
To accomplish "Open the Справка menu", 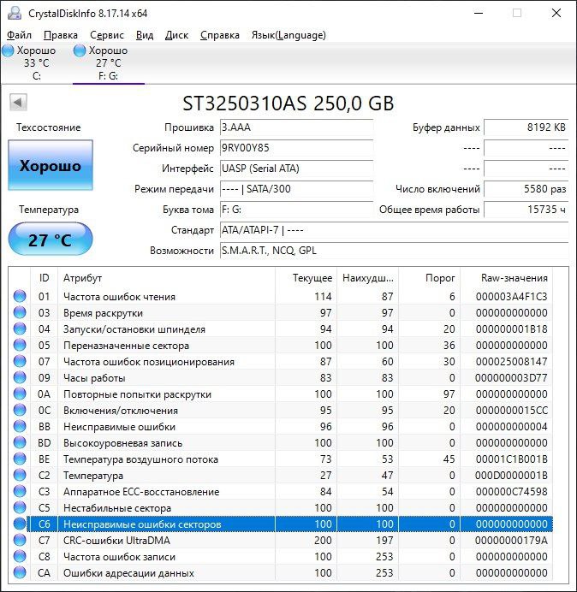I will [x=220, y=35].
